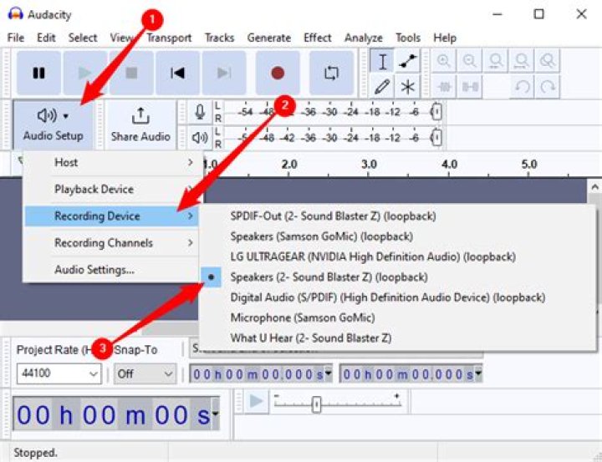Expand the Recording Channels submenu
This screenshot has height=462, width=602.
[112, 243]
